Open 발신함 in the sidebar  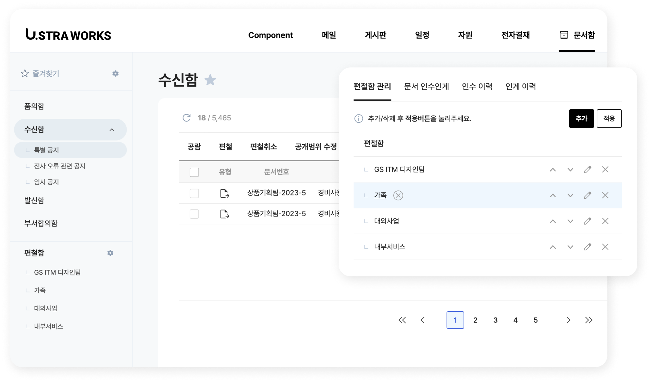coord(34,200)
